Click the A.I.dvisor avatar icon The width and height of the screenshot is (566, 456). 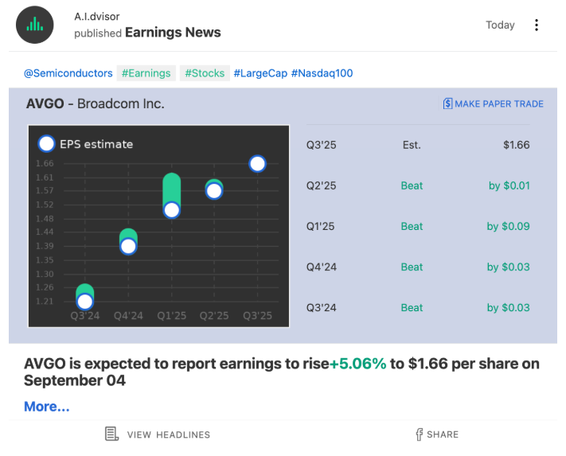[x=35, y=25]
